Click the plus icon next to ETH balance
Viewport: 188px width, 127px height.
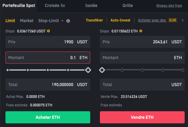coord(141,31)
